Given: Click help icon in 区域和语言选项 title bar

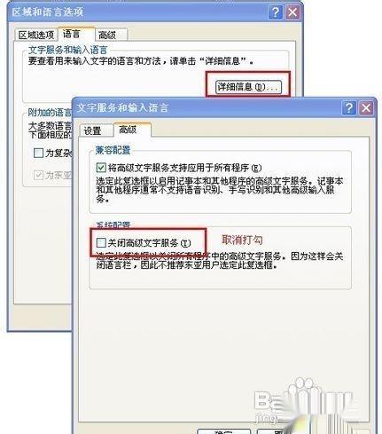Looking at the screenshot, I should [x=275, y=12].
